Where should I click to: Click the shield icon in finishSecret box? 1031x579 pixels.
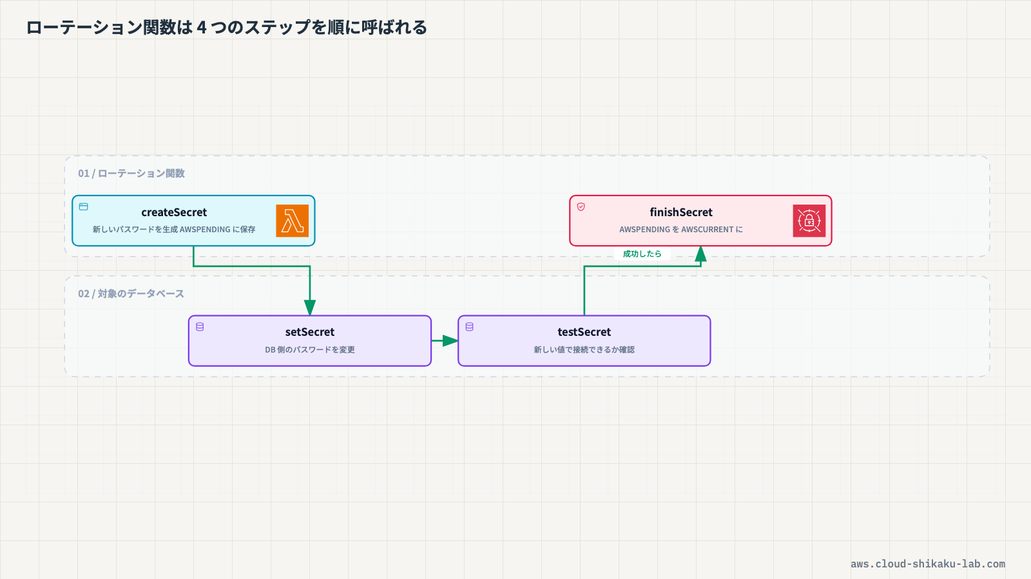pos(581,207)
